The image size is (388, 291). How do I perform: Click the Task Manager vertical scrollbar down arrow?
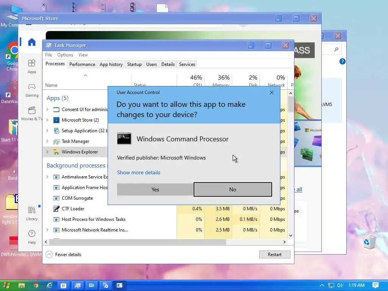click(291, 236)
